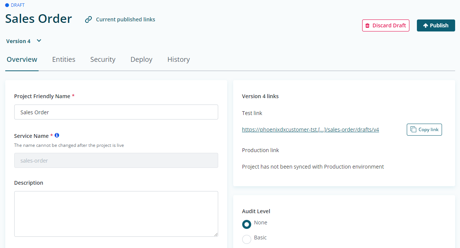Focus the Project Friendly Name field
The image size is (460, 248).
116,112
